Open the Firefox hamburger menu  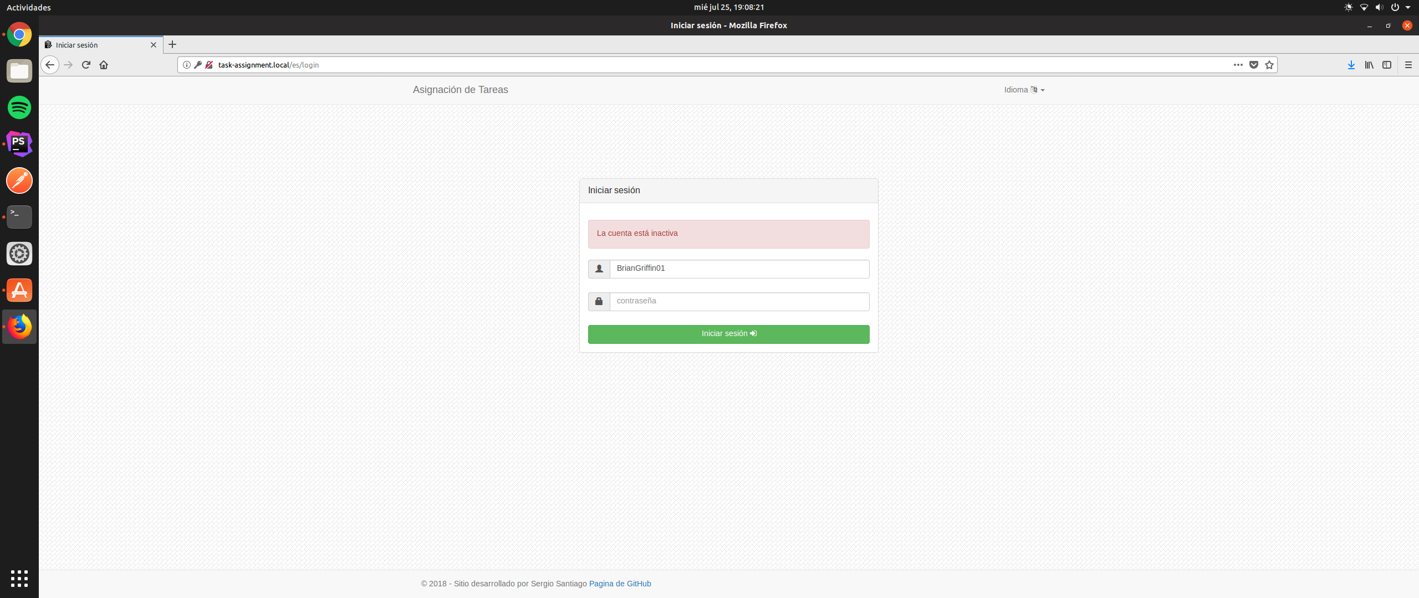pyautogui.click(x=1408, y=65)
